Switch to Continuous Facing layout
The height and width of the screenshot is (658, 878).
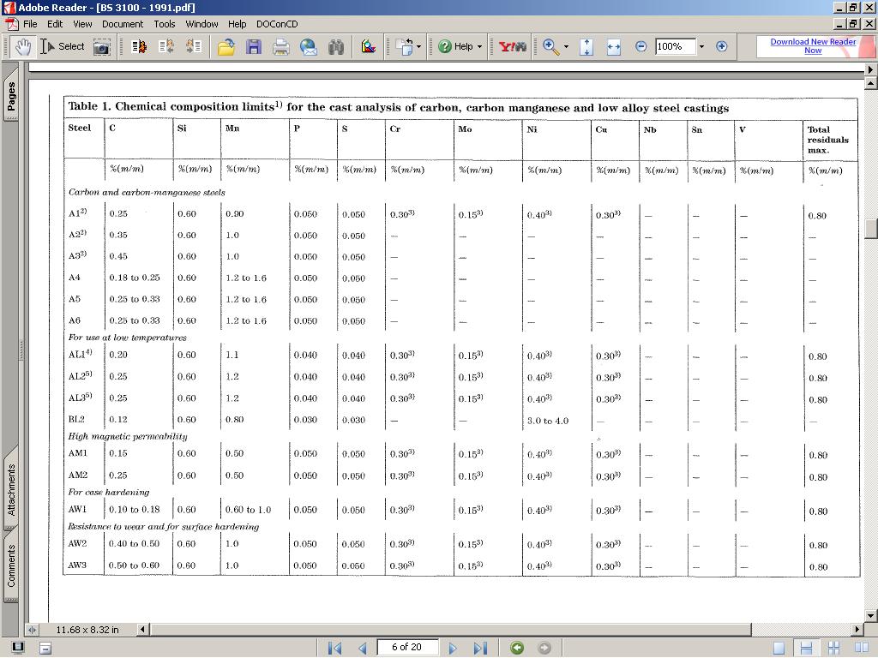[833, 648]
